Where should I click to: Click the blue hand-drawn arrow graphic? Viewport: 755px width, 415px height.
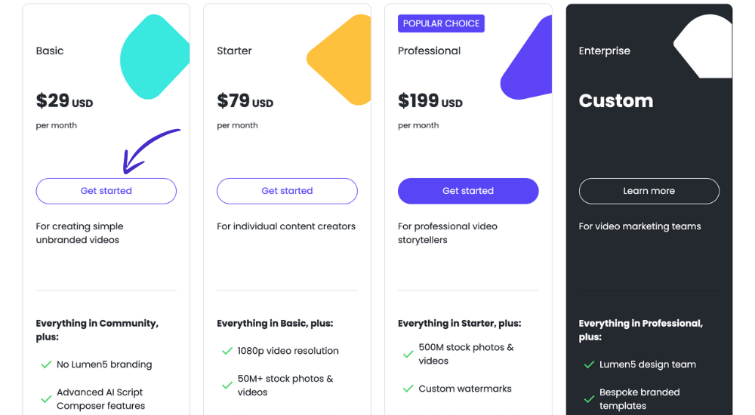point(151,151)
